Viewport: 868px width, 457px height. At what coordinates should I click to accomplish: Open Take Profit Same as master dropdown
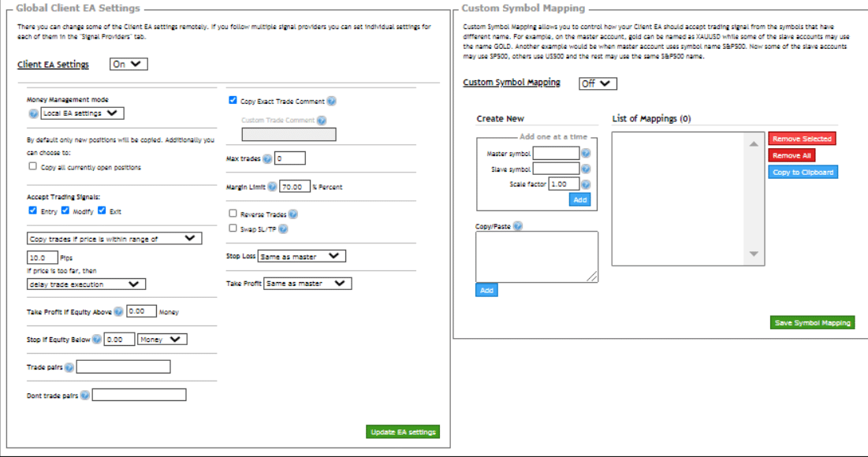coord(307,284)
